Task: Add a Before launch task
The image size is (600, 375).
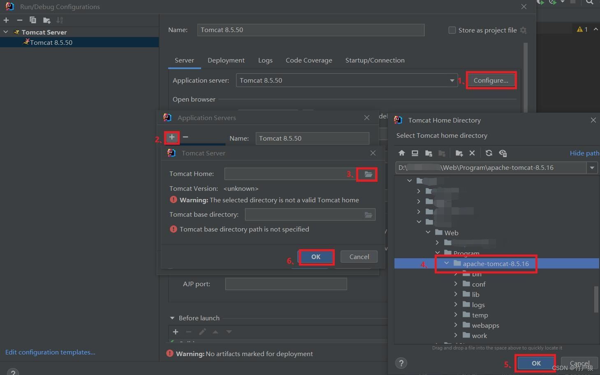Action: click(x=176, y=332)
